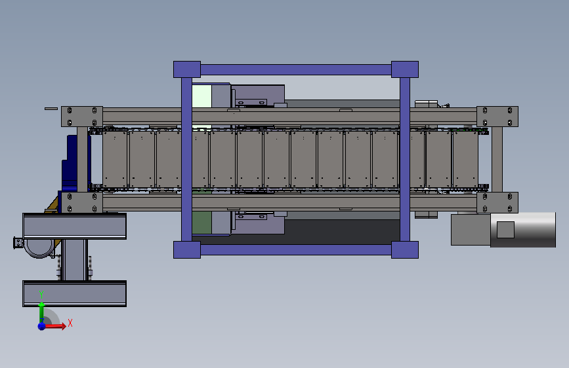Select the pale green panel inside frame
Viewport: 569px width, 368px height.
pyautogui.click(x=201, y=96)
